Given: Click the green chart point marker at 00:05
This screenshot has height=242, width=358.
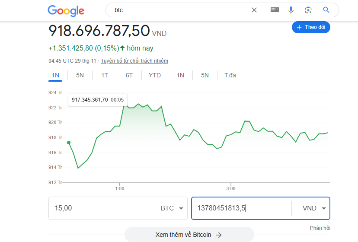Looking at the screenshot, I should click(x=69, y=143).
